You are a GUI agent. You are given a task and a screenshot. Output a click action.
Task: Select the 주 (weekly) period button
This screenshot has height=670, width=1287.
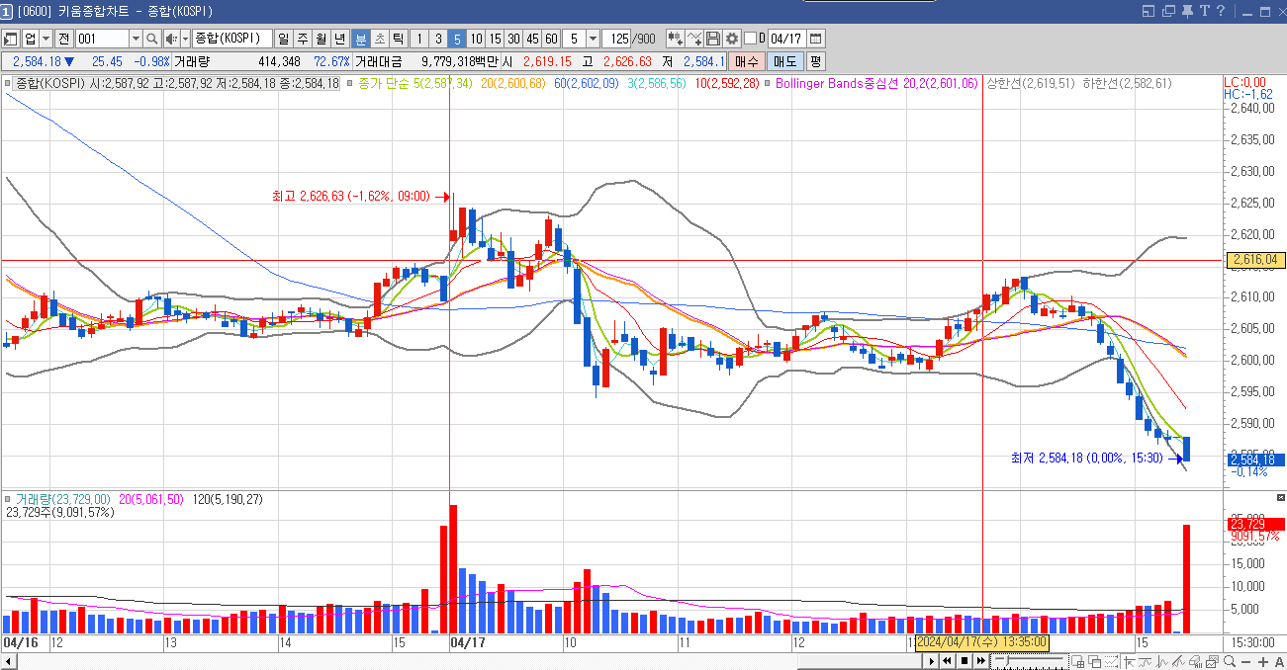click(303, 39)
